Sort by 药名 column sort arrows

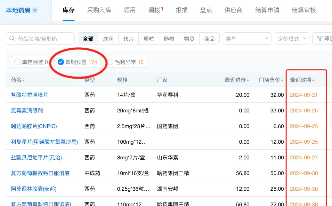point(23,80)
